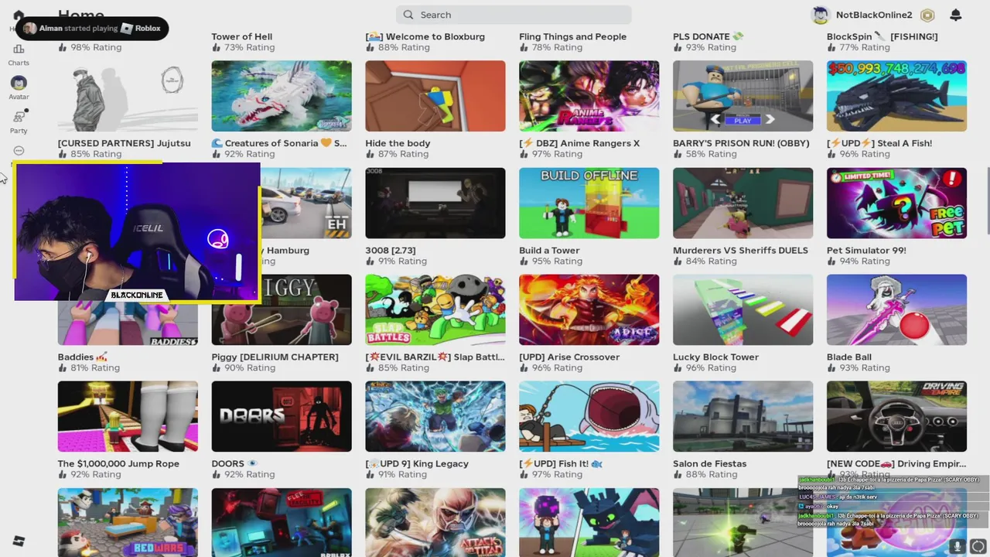Screen dimensions: 990x557
Task: Click the microphone icon in bottom corner
Action: (x=958, y=546)
